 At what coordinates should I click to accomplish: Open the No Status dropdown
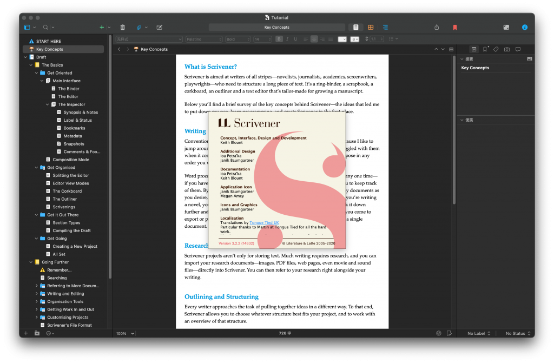(518, 333)
